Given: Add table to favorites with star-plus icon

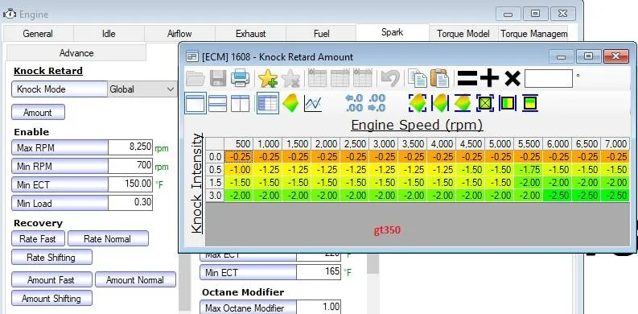Looking at the screenshot, I should (x=267, y=78).
